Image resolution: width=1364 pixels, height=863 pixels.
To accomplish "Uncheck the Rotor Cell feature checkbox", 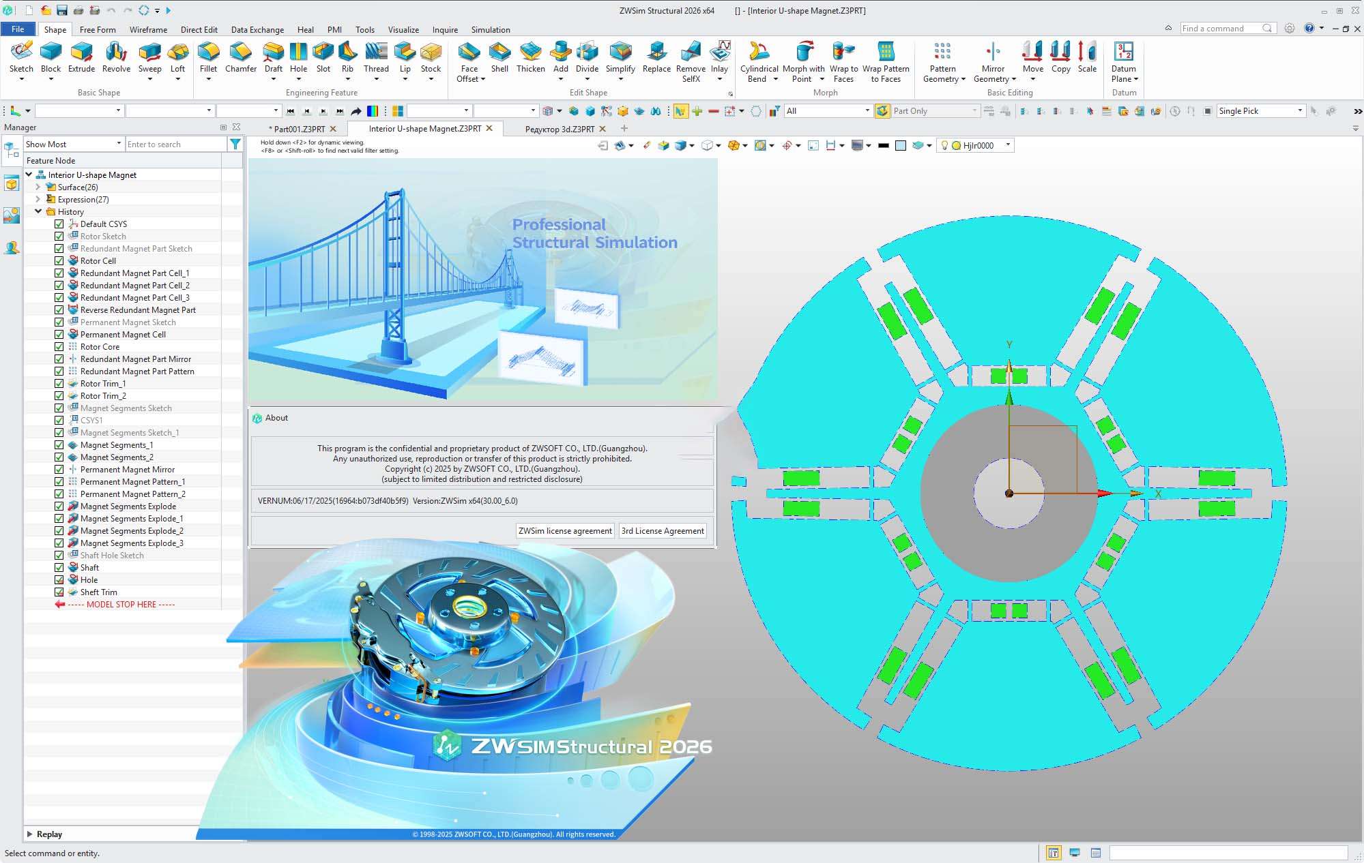I will 59,261.
